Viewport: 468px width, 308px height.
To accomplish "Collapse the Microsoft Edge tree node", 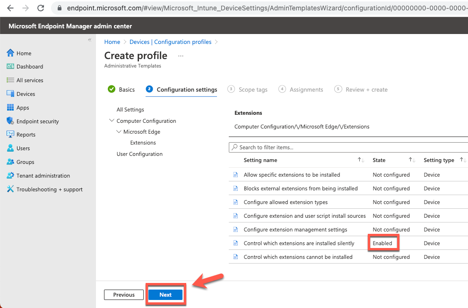I will click(x=119, y=131).
